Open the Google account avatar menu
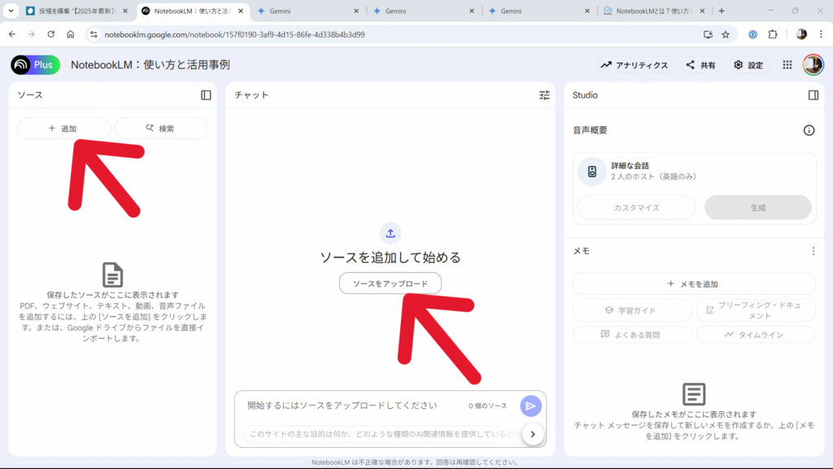The height and width of the screenshot is (469, 833). pos(813,65)
